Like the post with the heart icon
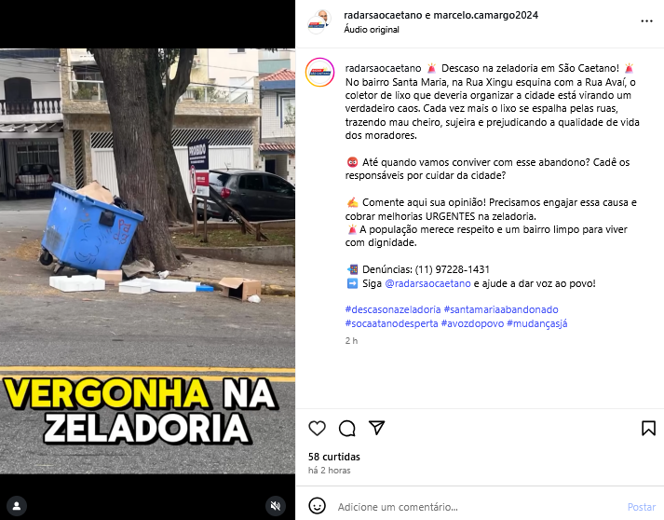The width and height of the screenshot is (664, 520). coord(317,428)
